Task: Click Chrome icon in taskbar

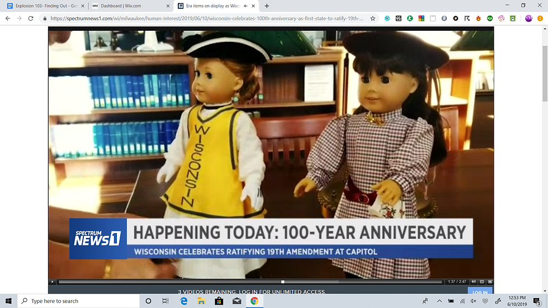Action: pos(254,301)
